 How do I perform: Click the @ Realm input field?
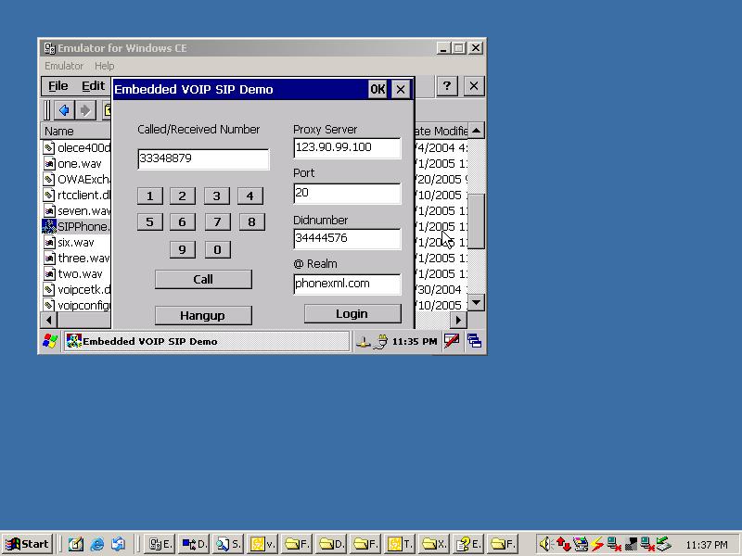[x=347, y=284]
